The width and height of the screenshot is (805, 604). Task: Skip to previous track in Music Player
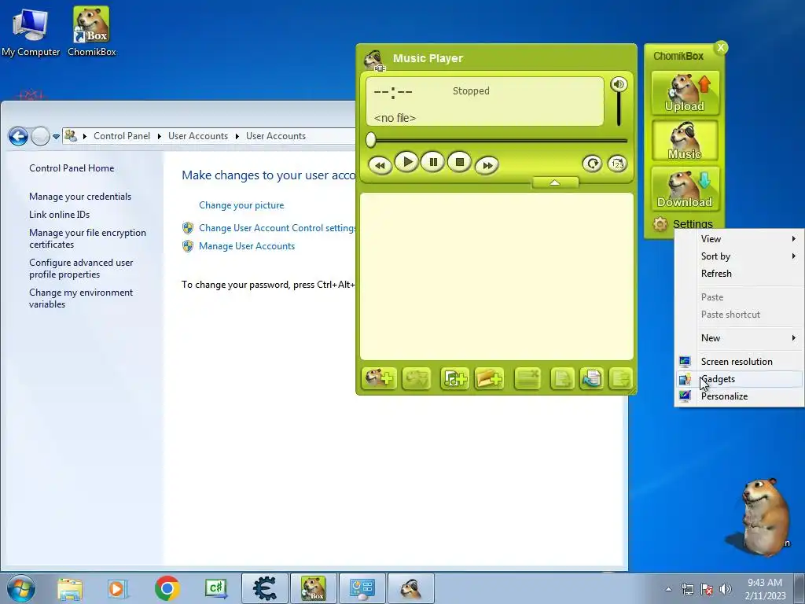click(380, 165)
